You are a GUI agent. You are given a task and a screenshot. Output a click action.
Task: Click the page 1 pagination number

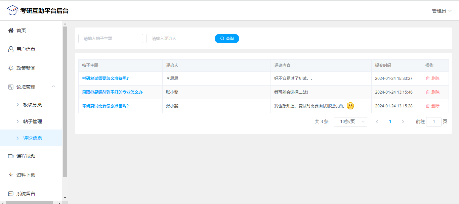pyautogui.click(x=390, y=122)
